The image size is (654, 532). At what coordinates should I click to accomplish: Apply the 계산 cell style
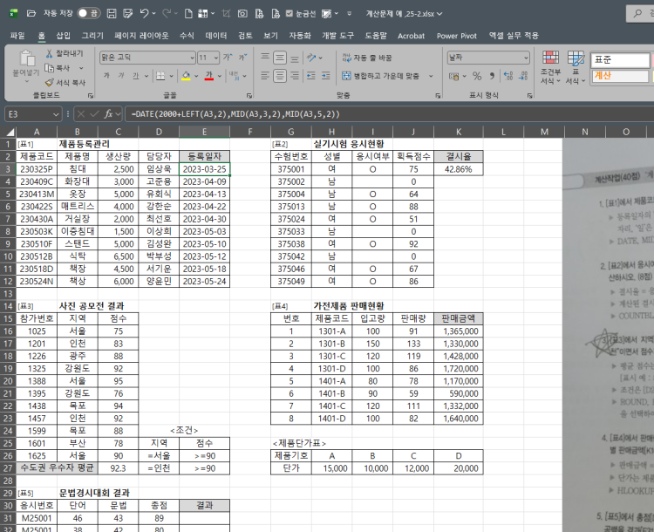click(619, 76)
